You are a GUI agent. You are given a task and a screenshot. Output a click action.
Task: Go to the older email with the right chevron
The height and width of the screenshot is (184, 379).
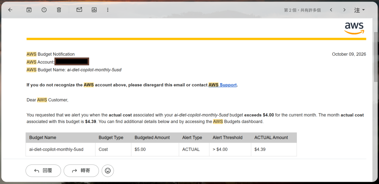pyautogui.click(x=345, y=10)
